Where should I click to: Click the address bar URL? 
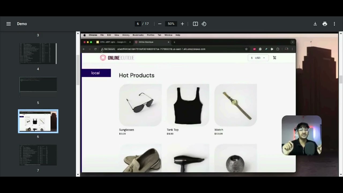click(161, 49)
